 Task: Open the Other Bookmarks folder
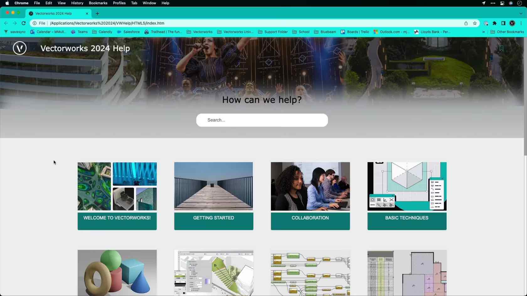(507, 32)
